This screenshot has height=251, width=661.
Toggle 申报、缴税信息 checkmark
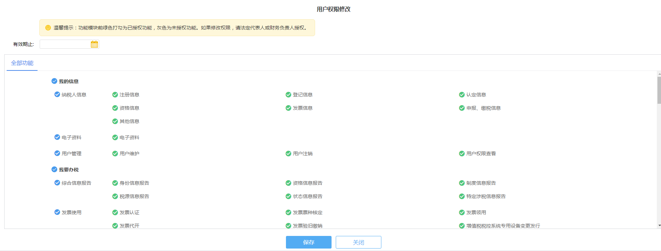pyautogui.click(x=462, y=108)
